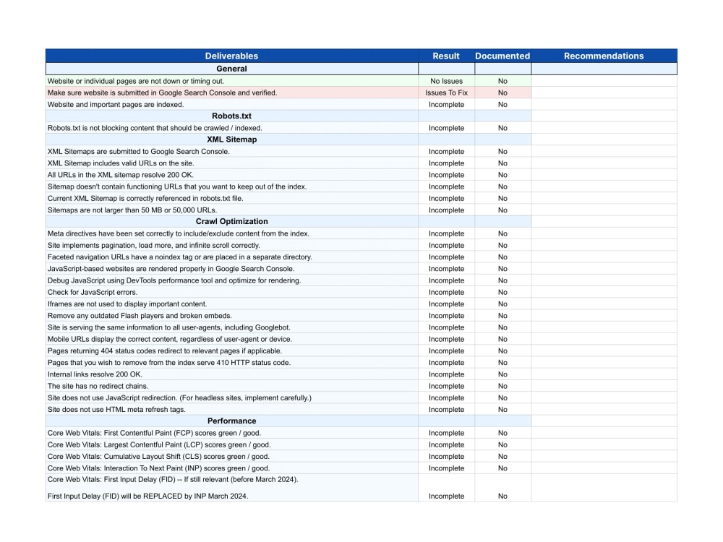Select 'Largest Contentful Paint (LCP)' cell
This screenshot has width=723, height=542.
231,444
